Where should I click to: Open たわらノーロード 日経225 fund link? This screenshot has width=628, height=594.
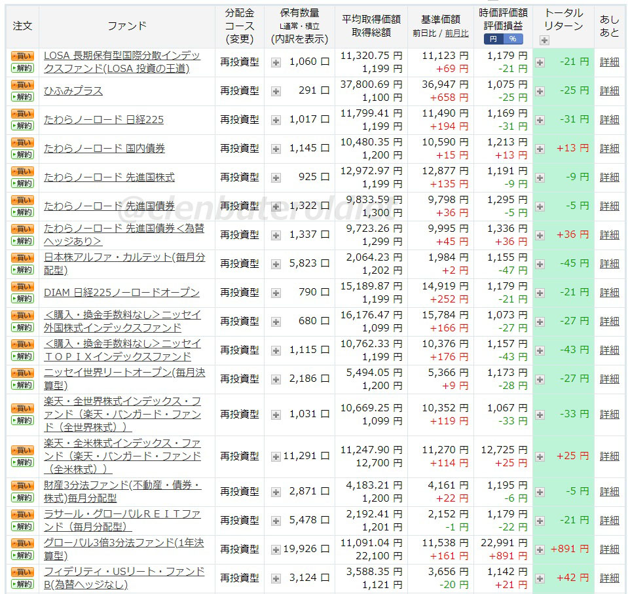tap(103, 120)
